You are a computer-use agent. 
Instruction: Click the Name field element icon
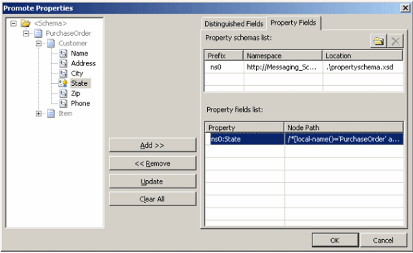pyautogui.click(x=63, y=54)
